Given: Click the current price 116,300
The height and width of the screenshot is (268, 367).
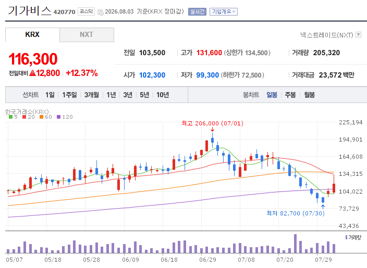Looking at the screenshot, I should (33, 59).
